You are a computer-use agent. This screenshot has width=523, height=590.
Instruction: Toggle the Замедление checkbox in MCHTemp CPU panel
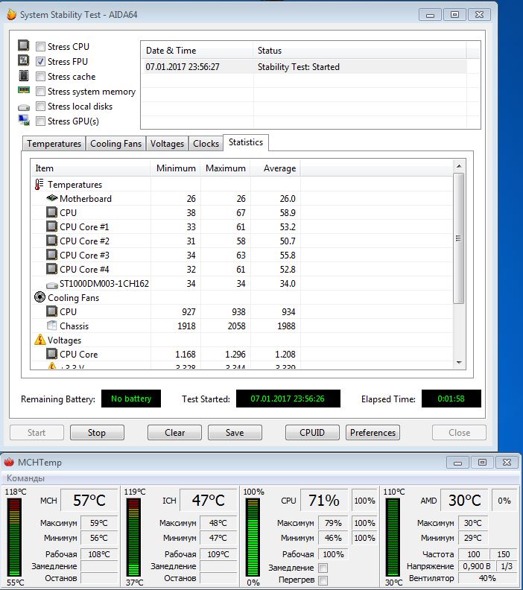click(x=323, y=568)
